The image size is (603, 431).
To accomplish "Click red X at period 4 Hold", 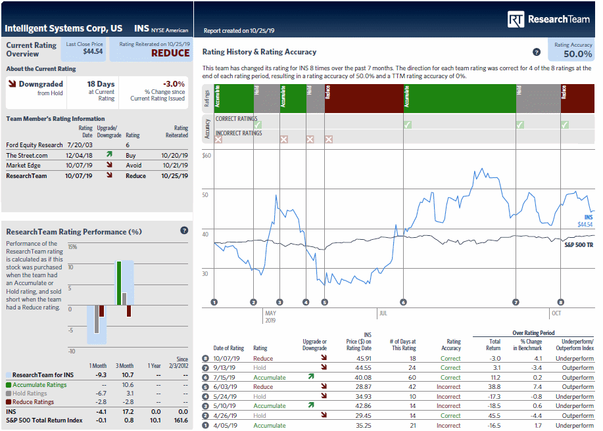I will tap(310, 139).
